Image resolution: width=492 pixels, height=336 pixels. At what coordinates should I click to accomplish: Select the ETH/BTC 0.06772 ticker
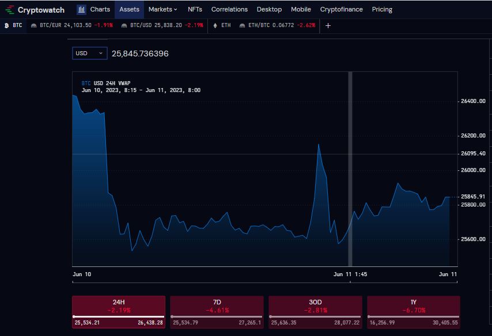tap(277, 25)
